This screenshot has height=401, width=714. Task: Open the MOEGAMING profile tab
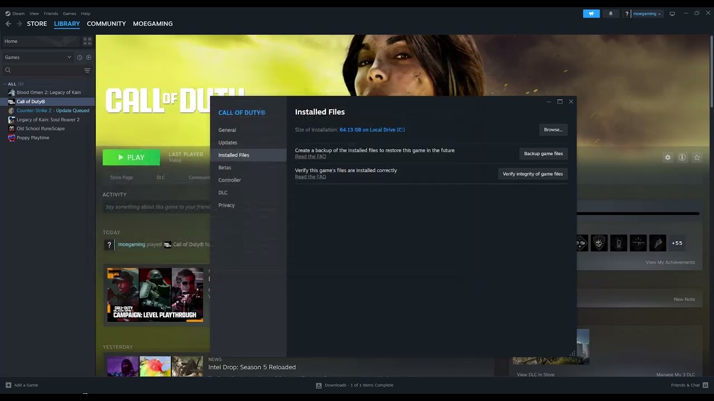pos(153,24)
